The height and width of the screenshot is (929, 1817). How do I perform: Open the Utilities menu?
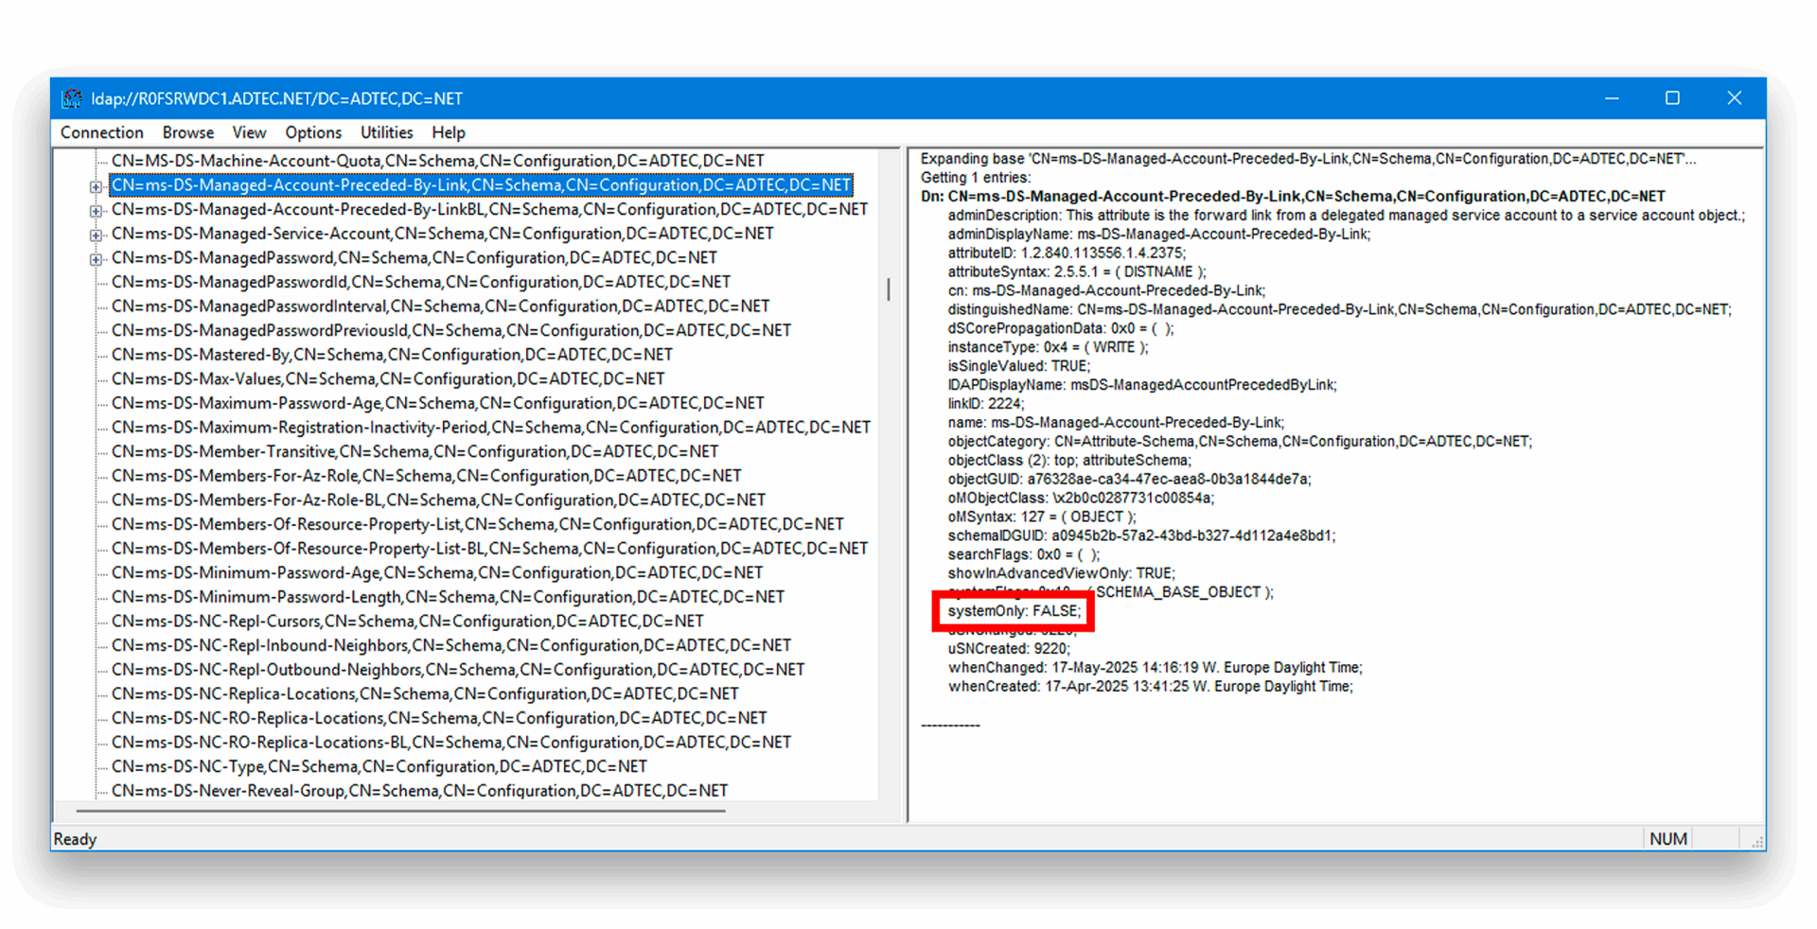385,132
